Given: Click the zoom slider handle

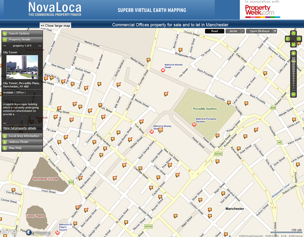Looking at the screenshot, I should point(294,62).
